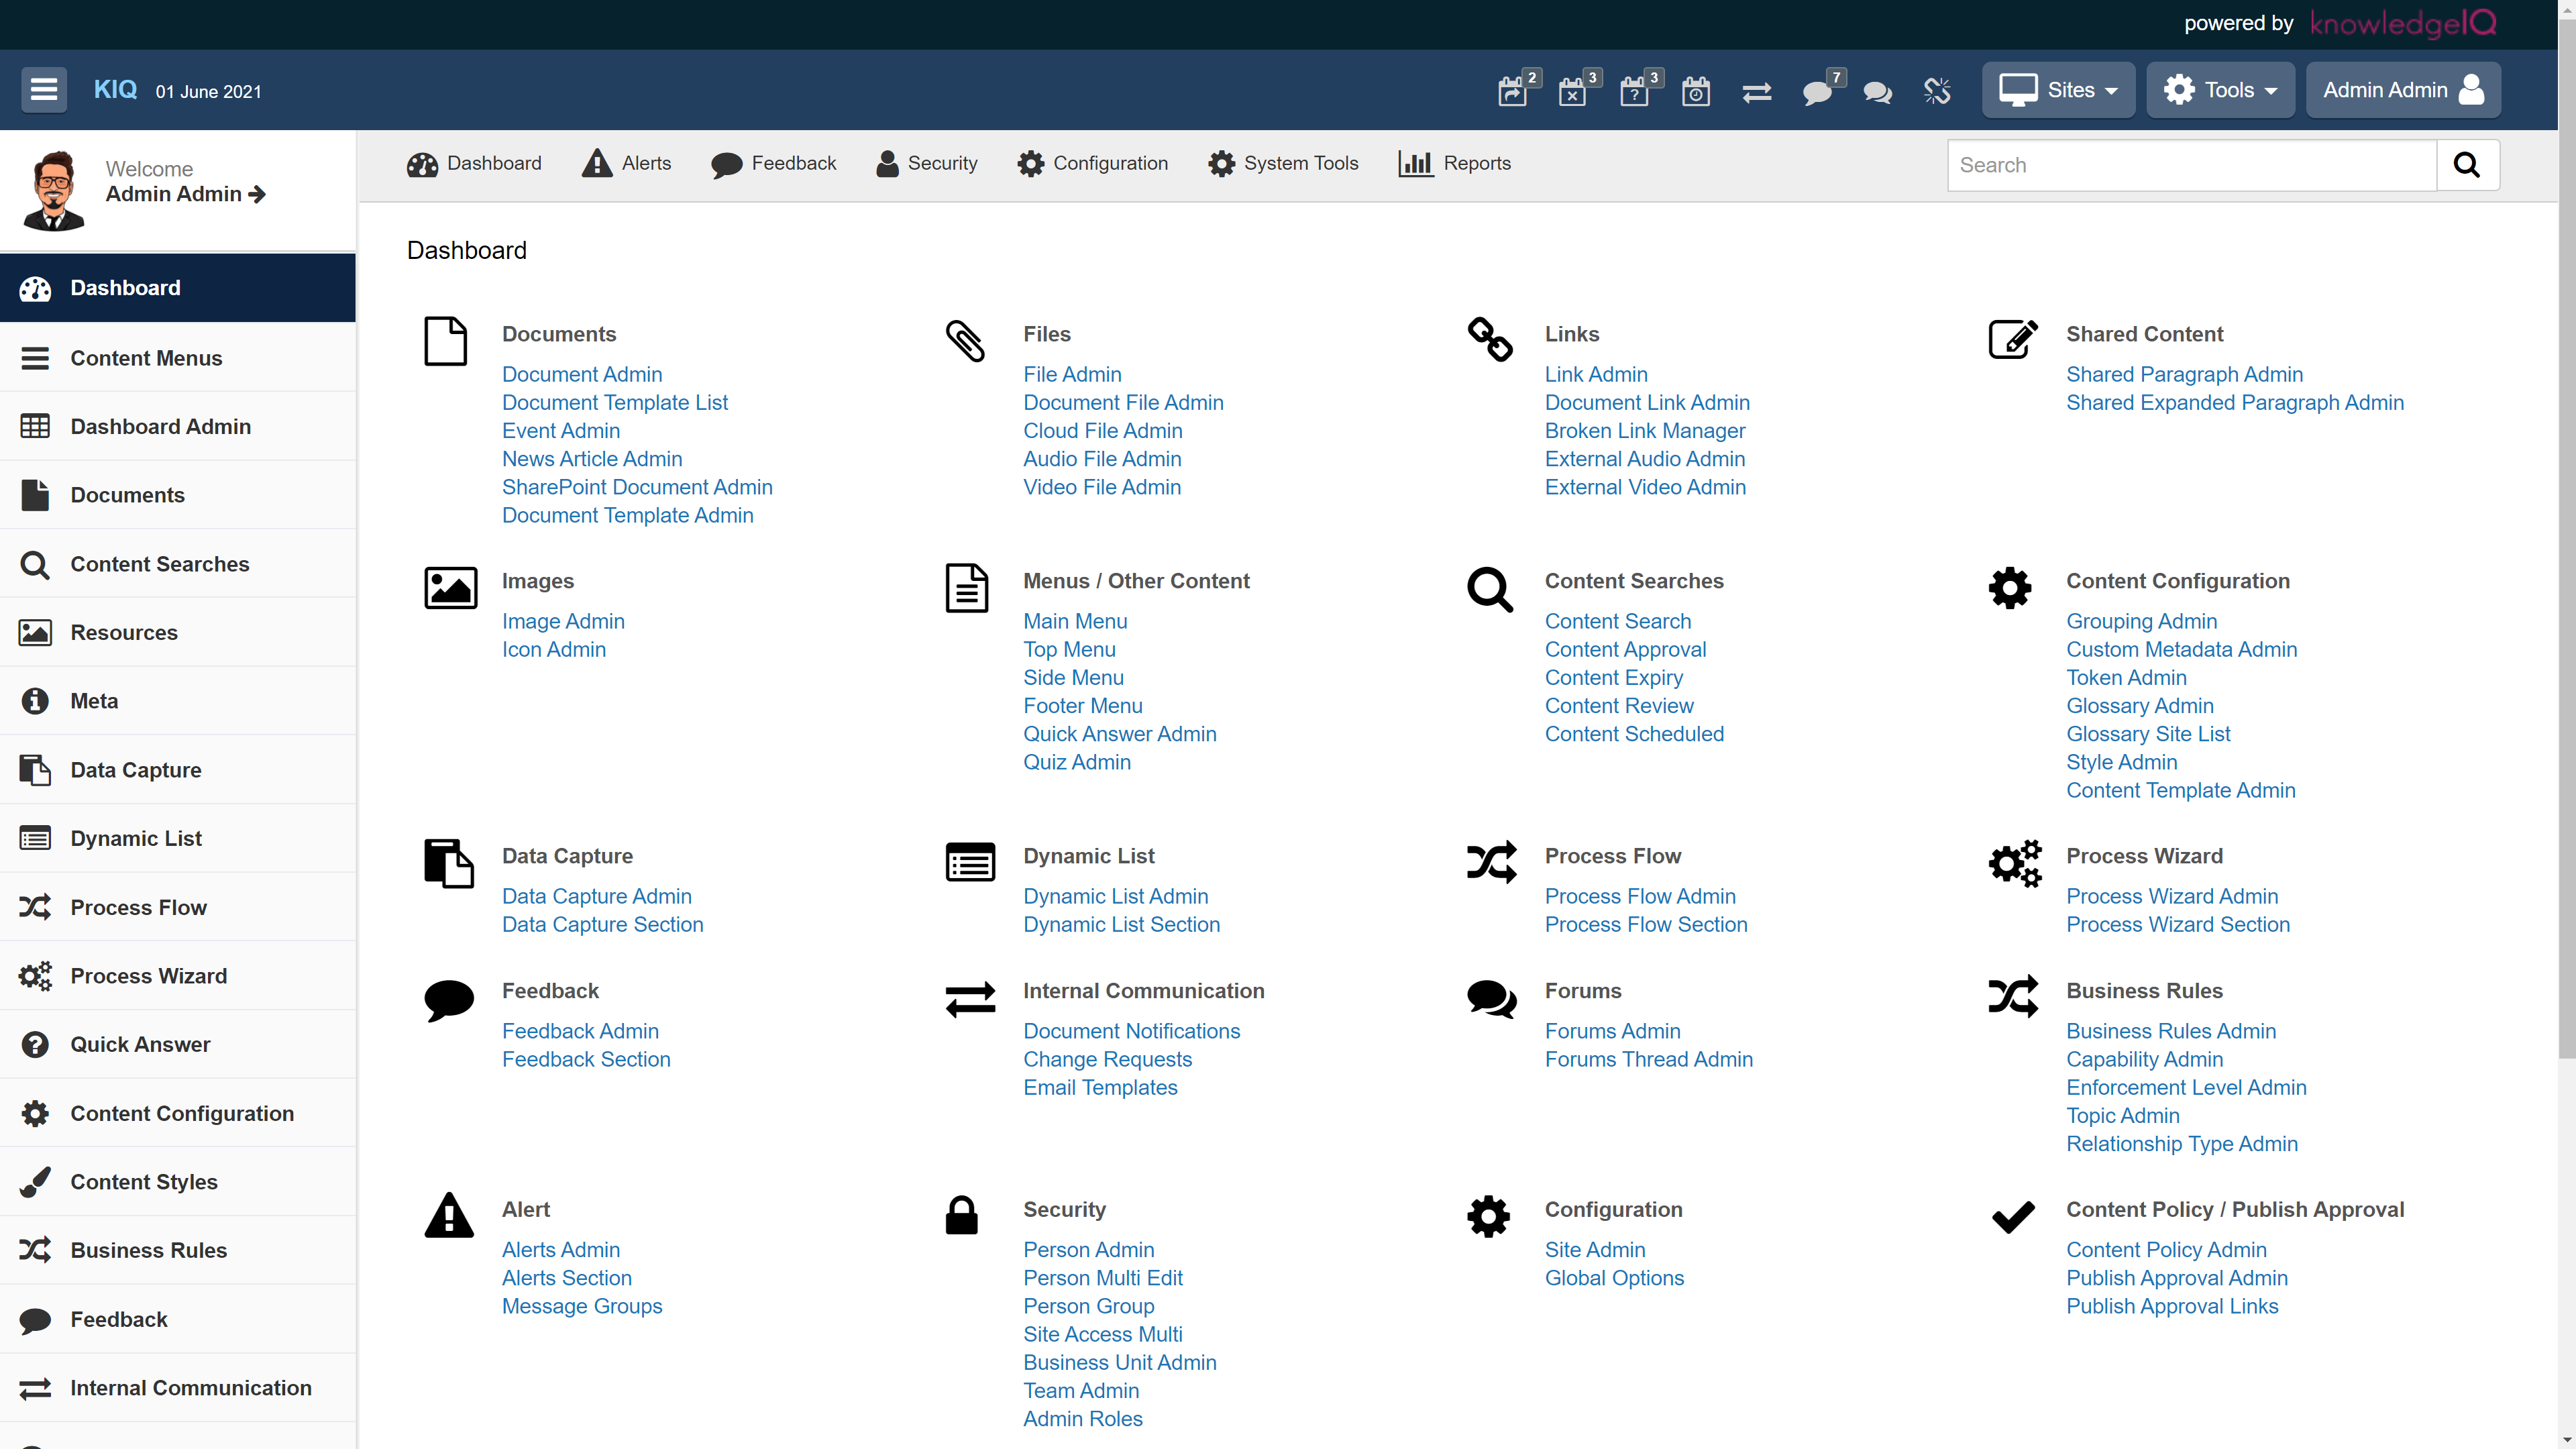The height and width of the screenshot is (1449, 2576).
Task: Open the Admin Admin user menu
Action: click(x=2403, y=90)
